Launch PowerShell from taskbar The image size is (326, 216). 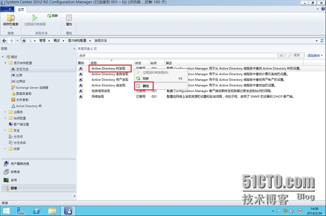36,211
